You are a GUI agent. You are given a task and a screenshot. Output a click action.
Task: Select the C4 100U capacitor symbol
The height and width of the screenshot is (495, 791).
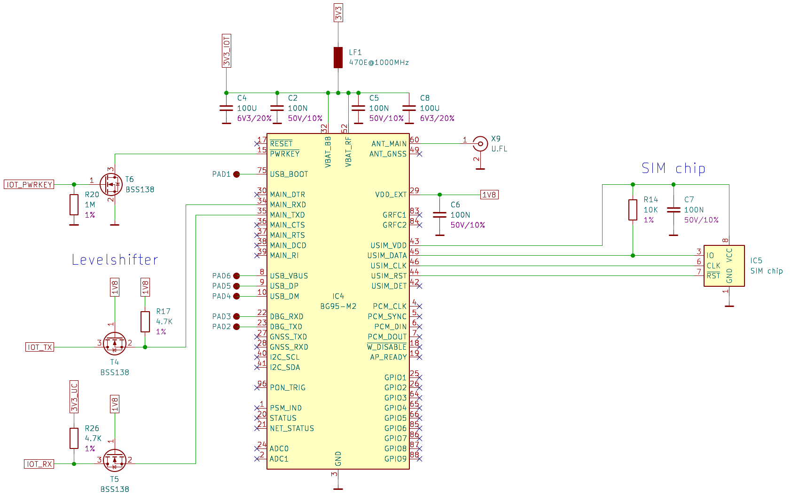pyautogui.click(x=227, y=108)
